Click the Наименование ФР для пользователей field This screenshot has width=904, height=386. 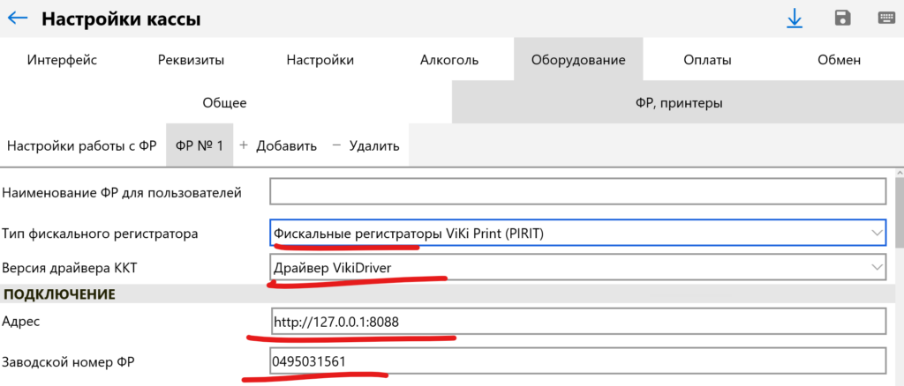[x=577, y=191]
